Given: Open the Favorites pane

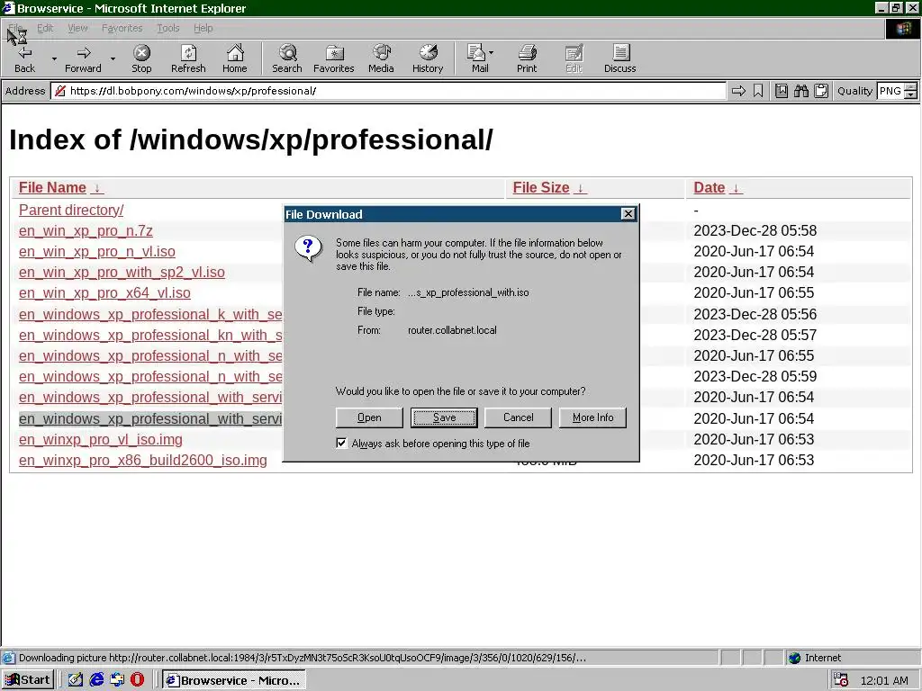Looking at the screenshot, I should tap(333, 58).
